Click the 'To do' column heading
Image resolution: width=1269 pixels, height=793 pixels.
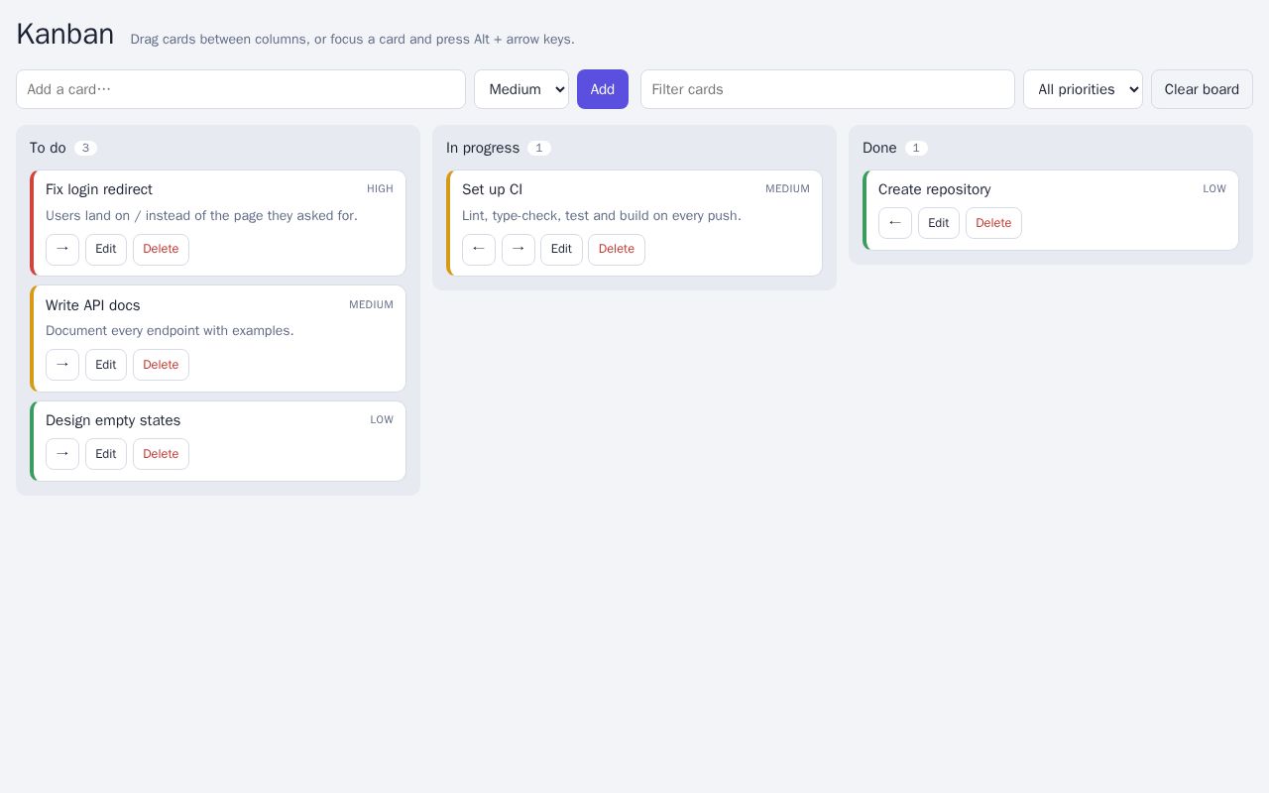point(48,148)
